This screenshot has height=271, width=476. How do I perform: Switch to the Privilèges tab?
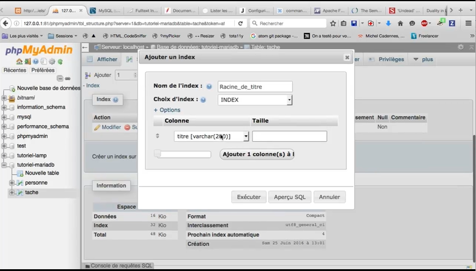387,59
